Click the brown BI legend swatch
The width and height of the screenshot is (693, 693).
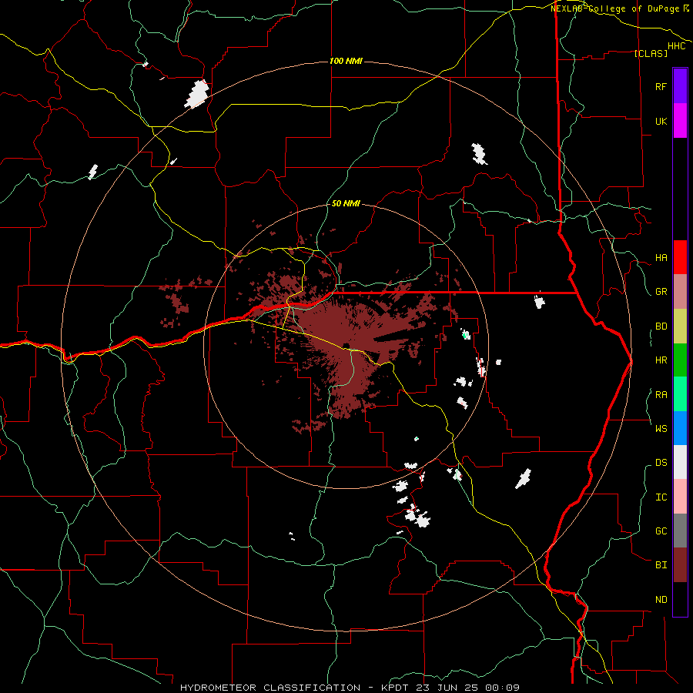[680, 565]
